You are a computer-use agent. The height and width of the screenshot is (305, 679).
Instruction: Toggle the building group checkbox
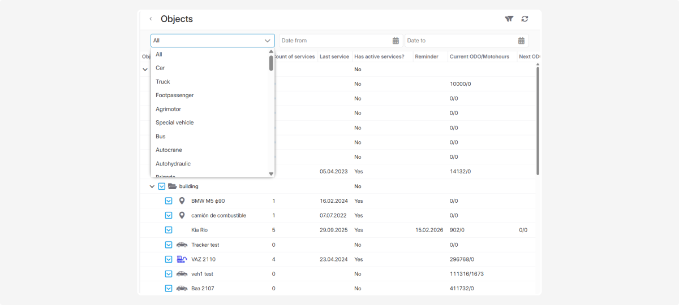(161, 186)
